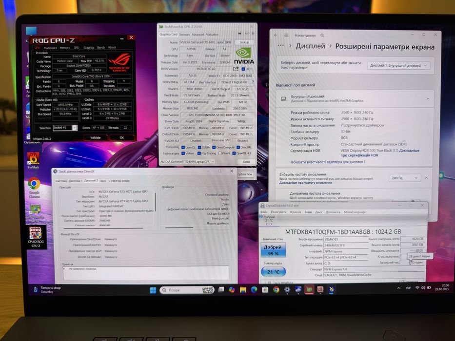Open Task View from the taskbar

pos(221,290)
